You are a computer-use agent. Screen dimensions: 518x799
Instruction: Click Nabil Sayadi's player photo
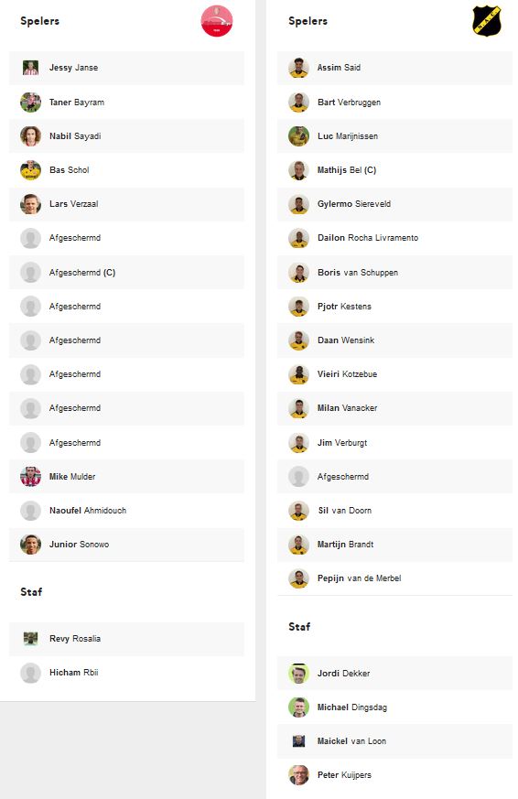[x=30, y=136]
